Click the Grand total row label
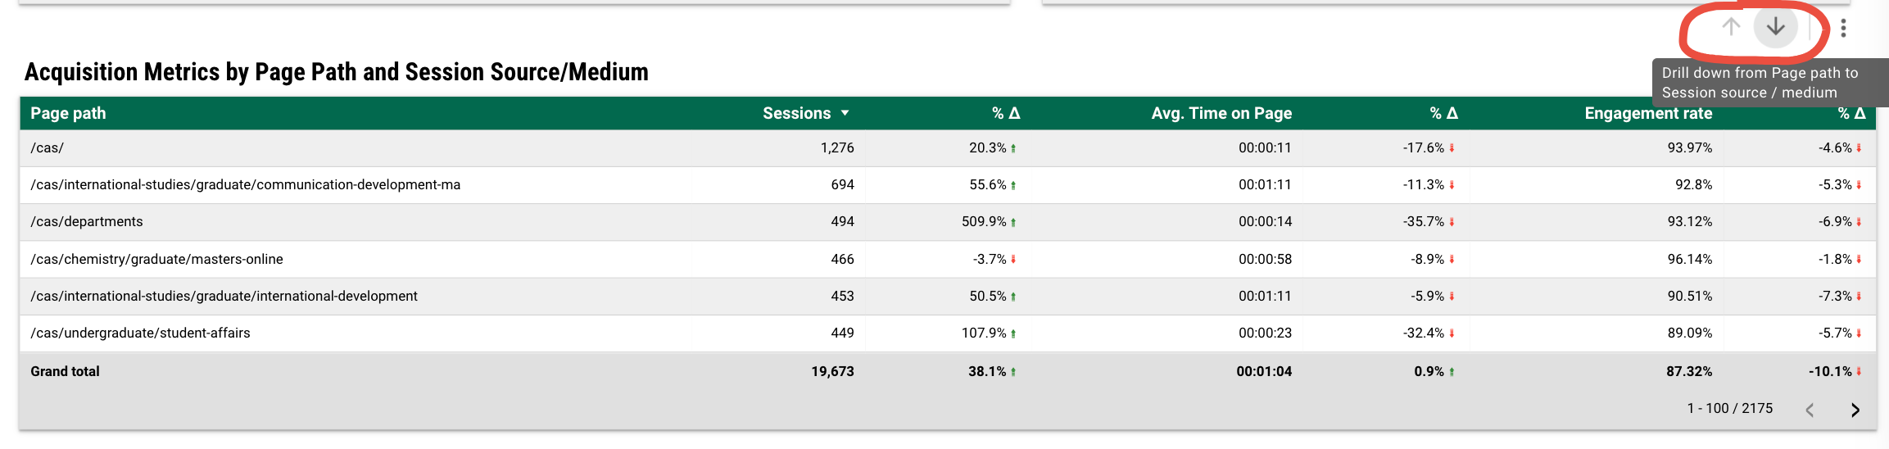This screenshot has height=449, width=1889. pyautogui.click(x=65, y=372)
